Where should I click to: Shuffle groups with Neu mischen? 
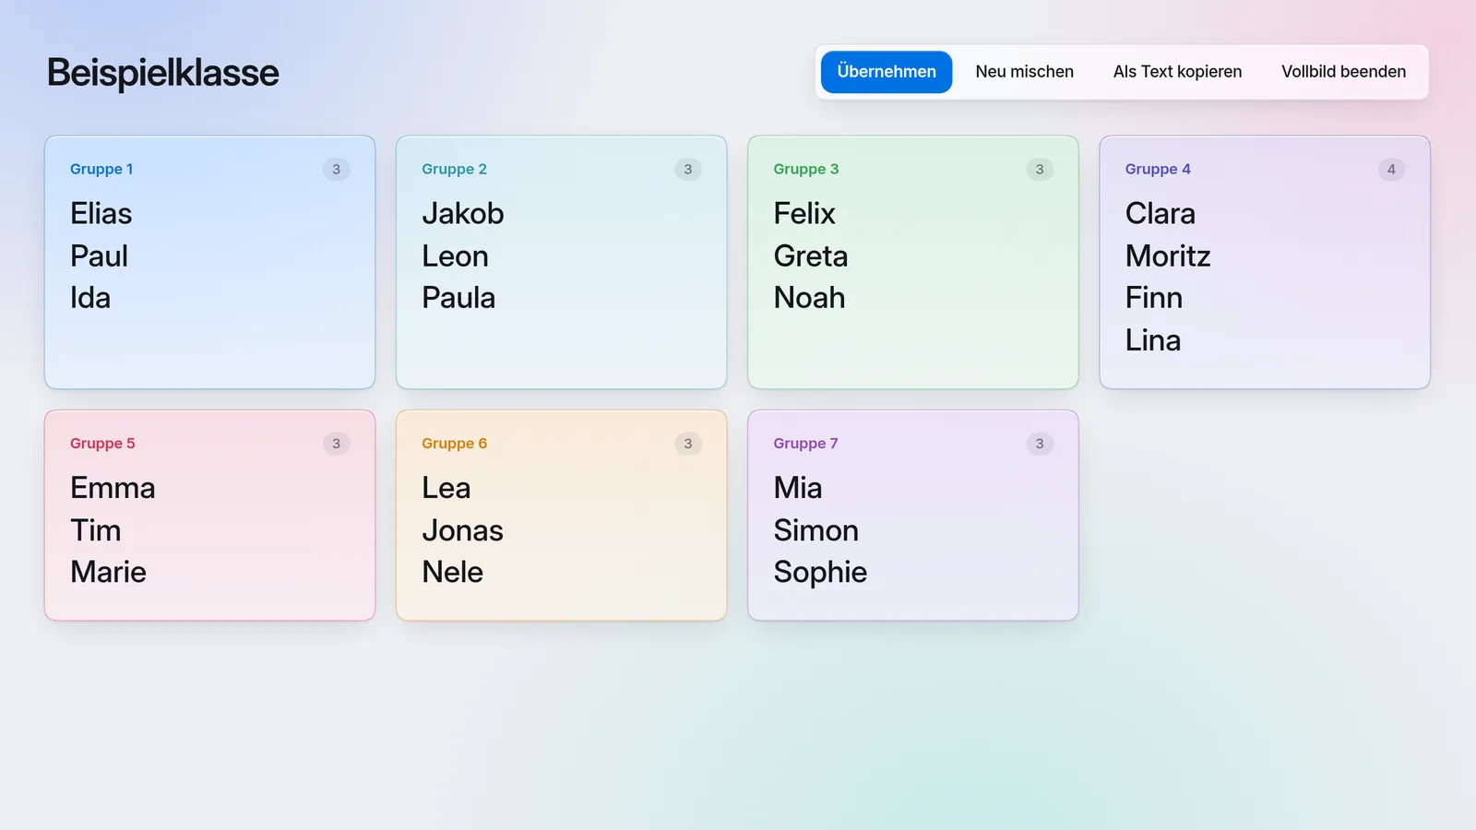point(1024,72)
